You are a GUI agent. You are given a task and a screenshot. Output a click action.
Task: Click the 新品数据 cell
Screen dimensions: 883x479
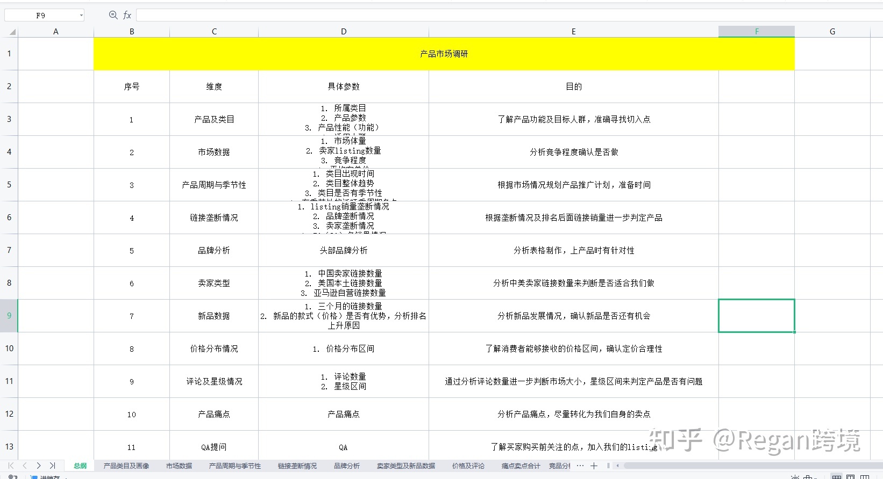(214, 316)
